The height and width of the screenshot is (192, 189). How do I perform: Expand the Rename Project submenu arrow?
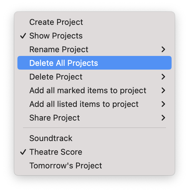163,49
